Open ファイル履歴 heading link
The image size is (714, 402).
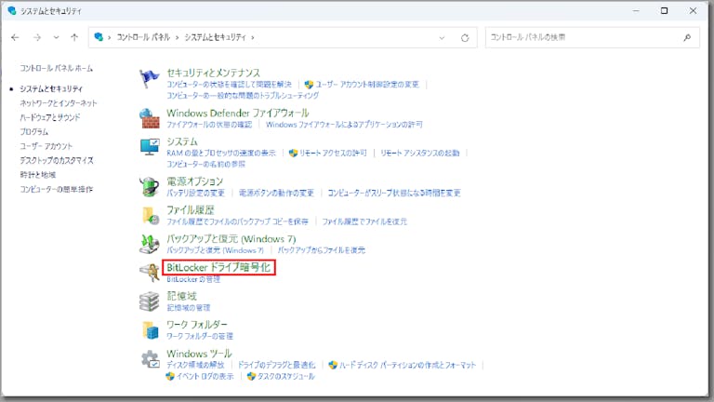coord(191,210)
